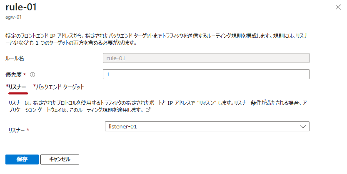Screen dimensions: 347x174
Task: Click the red asterisk beside the リスナー dropdown label
Action: coord(28,130)
